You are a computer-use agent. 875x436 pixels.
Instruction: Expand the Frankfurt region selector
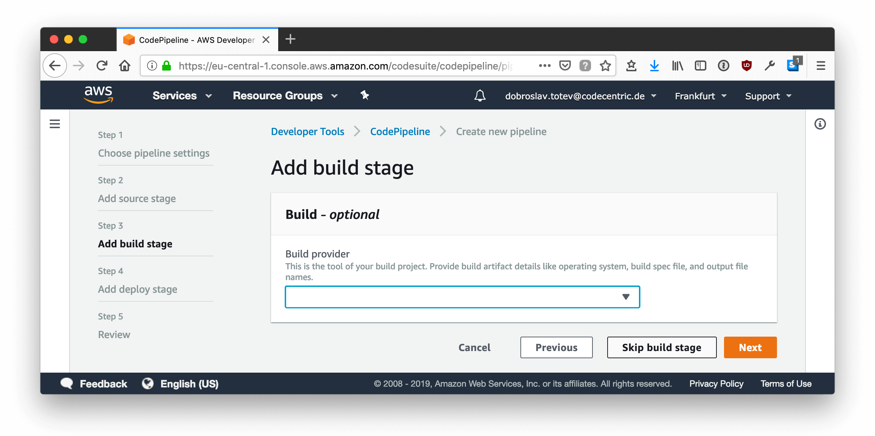(x=700, y=96)
